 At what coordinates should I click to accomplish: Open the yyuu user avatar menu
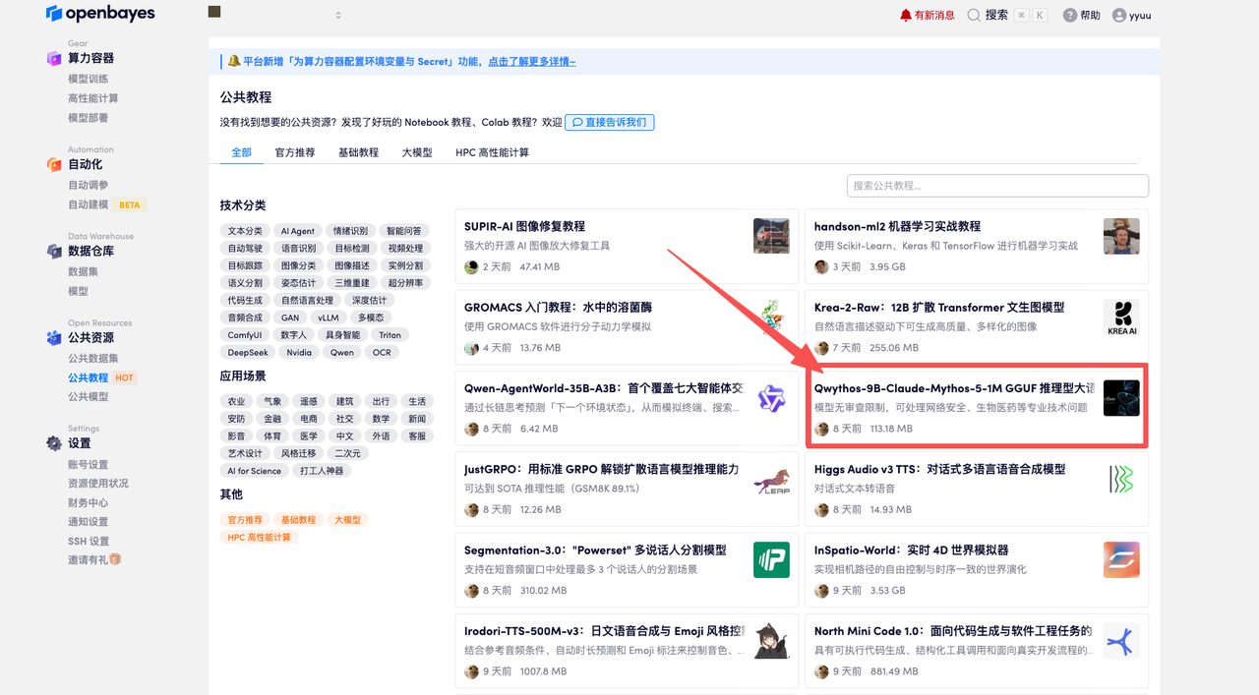click(x=1119, y=15)
